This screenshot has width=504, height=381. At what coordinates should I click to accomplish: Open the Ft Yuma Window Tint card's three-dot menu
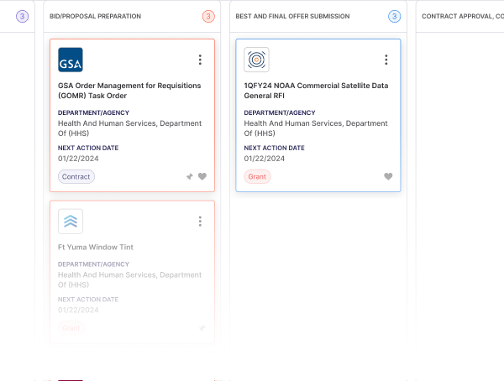(x=200, y=222)
